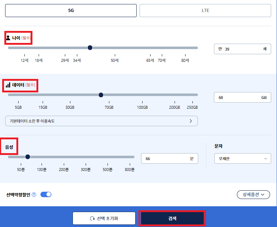Image resolution: width=277 pixels, height=227 pixels.
Task: Open the 문자 dropdown showing 무제한
Action: click(x=242, y=159)
